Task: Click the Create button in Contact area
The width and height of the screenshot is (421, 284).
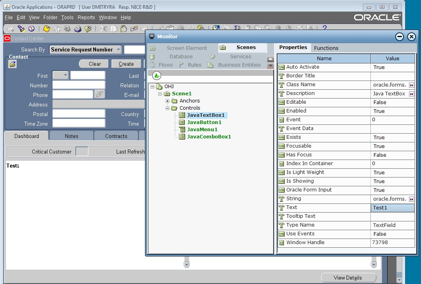Action: click(126, 64)
